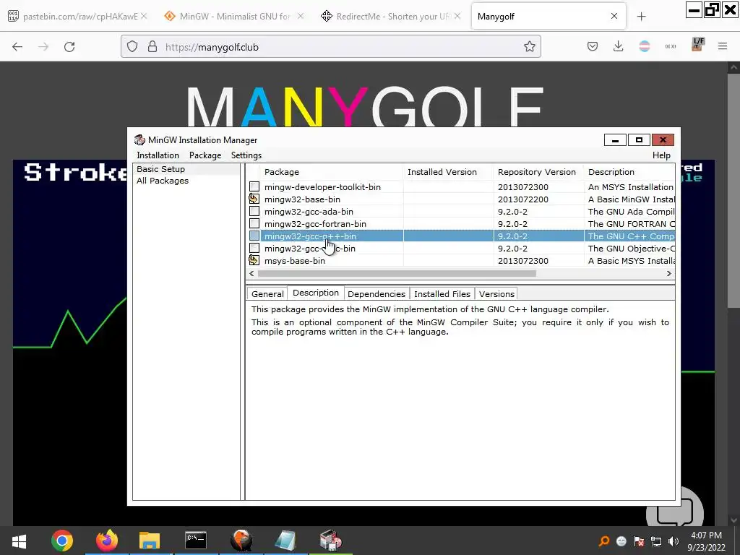Open the Firefox hamburger application menu
Image resolution: width=740 pixels, height=555 pixels.
(x=723, y=46)
